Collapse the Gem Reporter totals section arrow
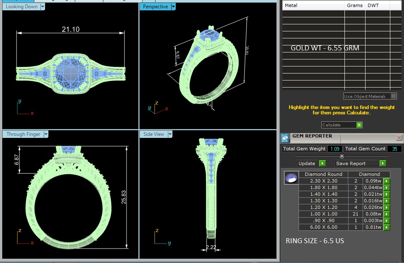Screen dimensions: 404x263 pos(342,156)
